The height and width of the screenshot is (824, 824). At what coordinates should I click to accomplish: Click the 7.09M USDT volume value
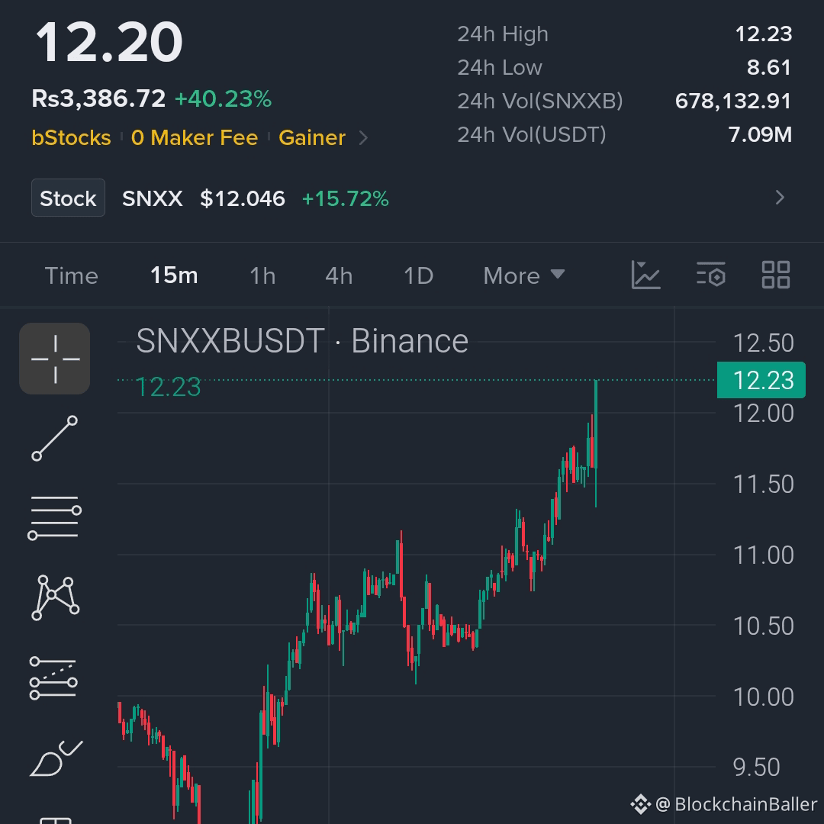tap(760, 135)
